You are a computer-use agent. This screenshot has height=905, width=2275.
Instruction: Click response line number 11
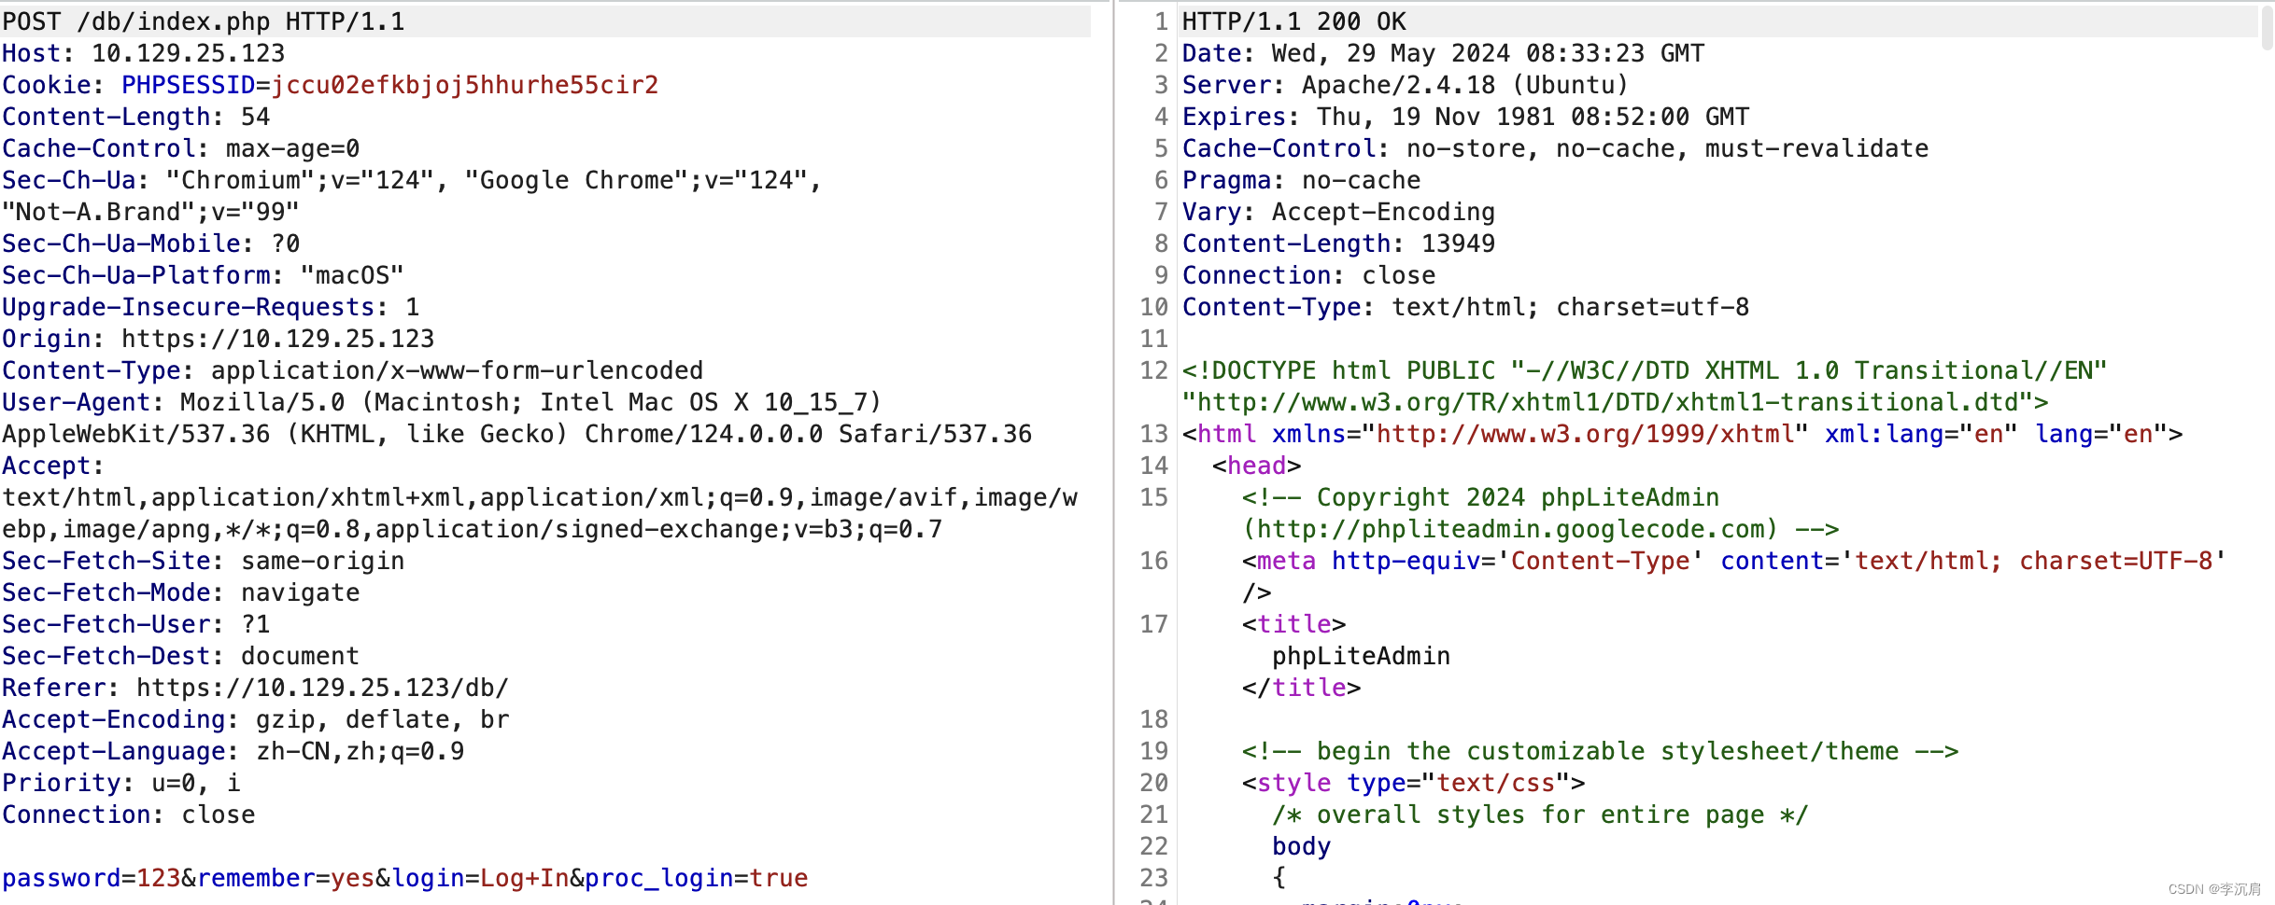point(1154,339)
